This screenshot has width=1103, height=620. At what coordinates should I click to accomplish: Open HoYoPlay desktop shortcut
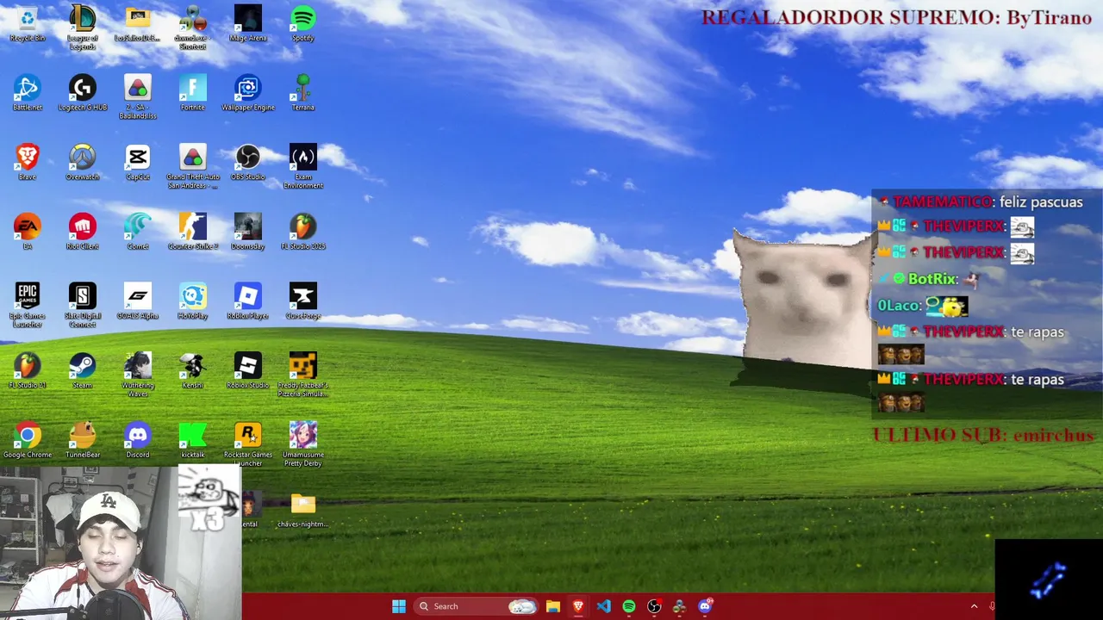coord(193,301)
